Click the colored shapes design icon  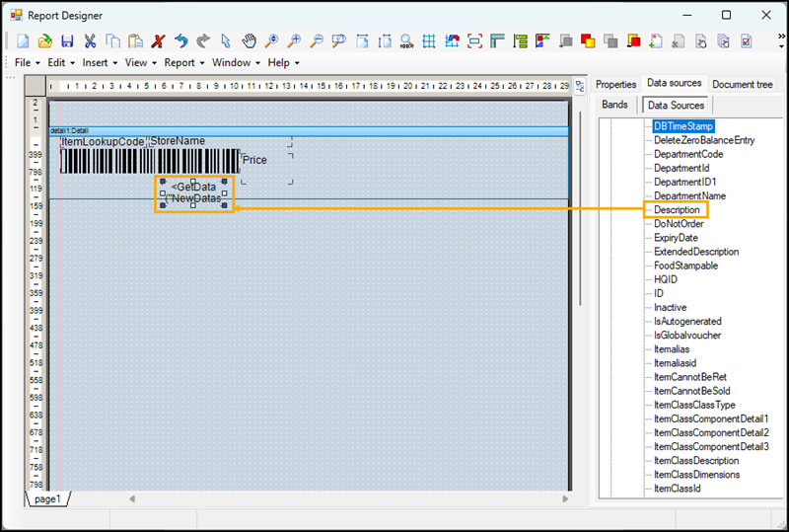(542, 41)
